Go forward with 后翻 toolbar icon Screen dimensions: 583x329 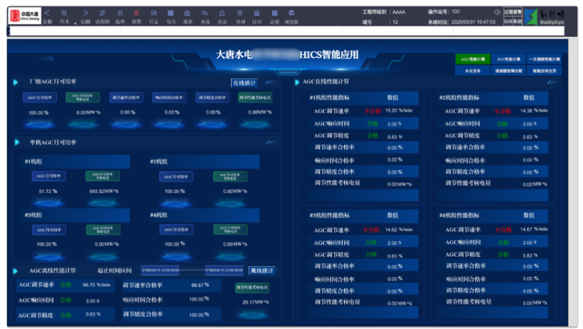point(86,16)
